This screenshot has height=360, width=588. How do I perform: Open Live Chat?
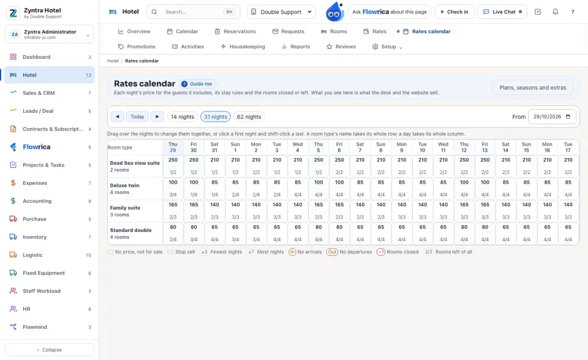point(502,12)
